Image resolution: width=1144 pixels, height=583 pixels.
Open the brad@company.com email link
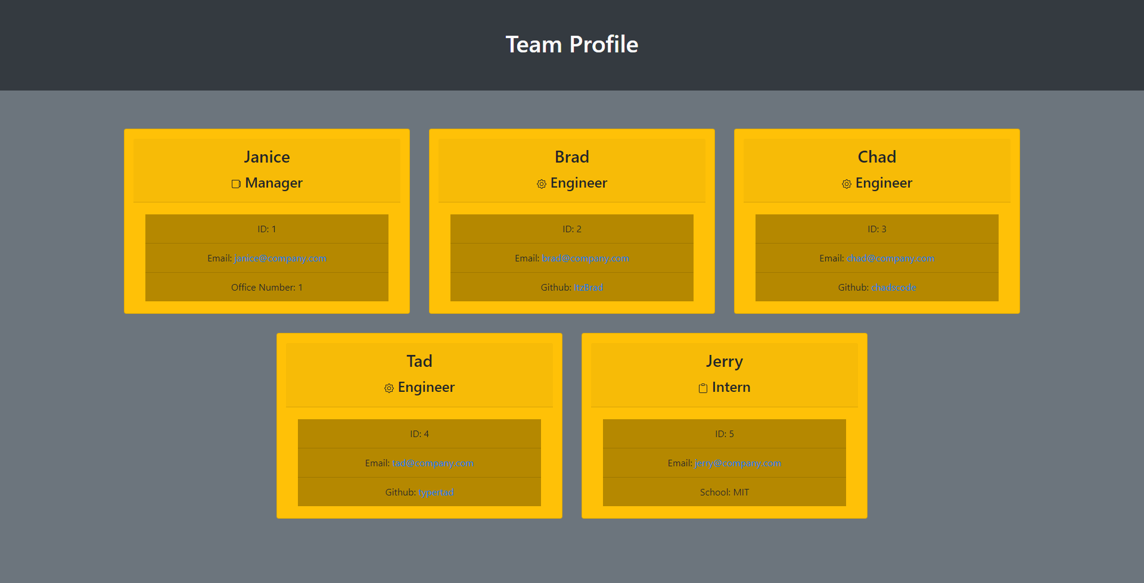(x=585, y=258)
